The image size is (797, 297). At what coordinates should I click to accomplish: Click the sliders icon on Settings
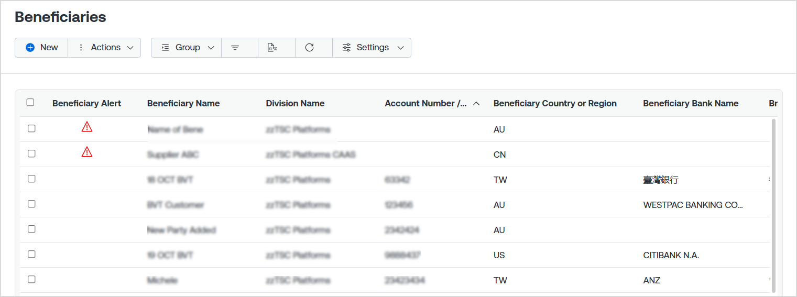click(x=346, y=48)
